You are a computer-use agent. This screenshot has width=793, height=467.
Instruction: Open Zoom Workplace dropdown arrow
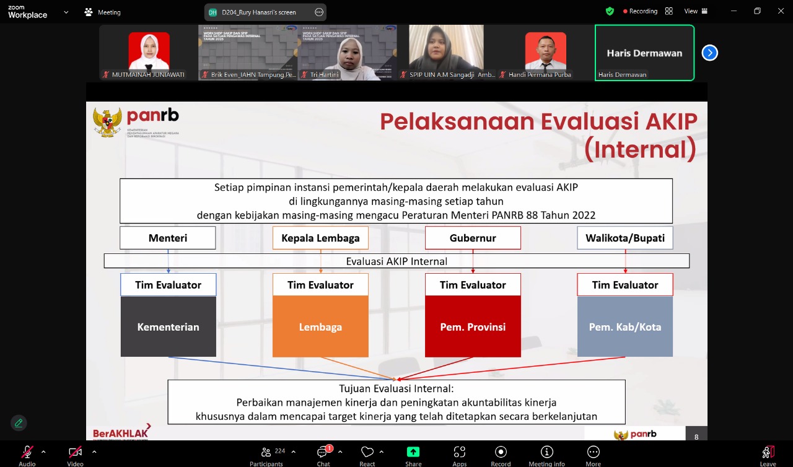(66, 12)
